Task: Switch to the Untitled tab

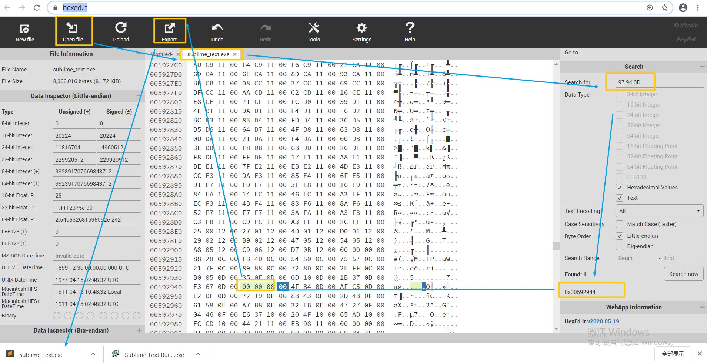Action: point(162,54)
